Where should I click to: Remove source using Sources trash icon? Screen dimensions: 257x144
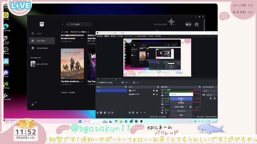point(133,113)
